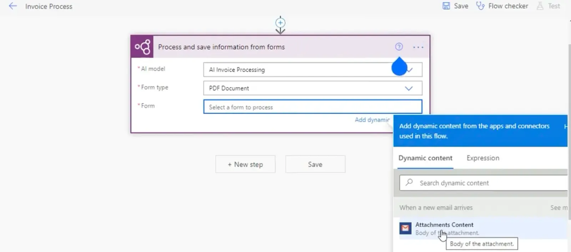Click the Test flask icon
The width and height of the screenshot is (571, 252).
540,6
